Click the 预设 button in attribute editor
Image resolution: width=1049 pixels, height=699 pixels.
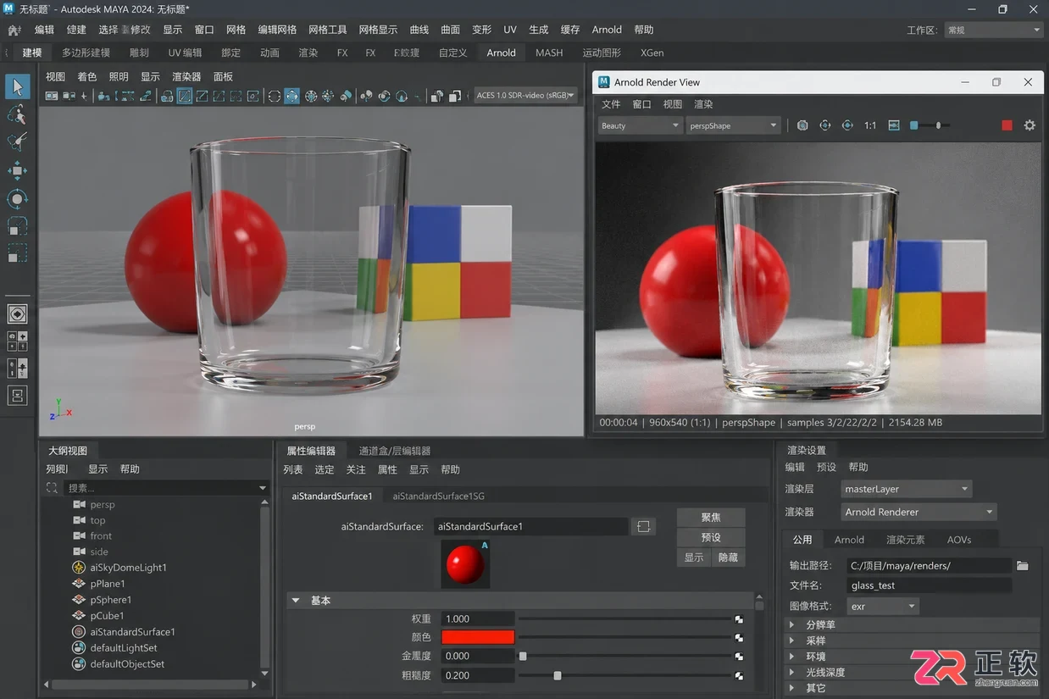tap(711, 537)
